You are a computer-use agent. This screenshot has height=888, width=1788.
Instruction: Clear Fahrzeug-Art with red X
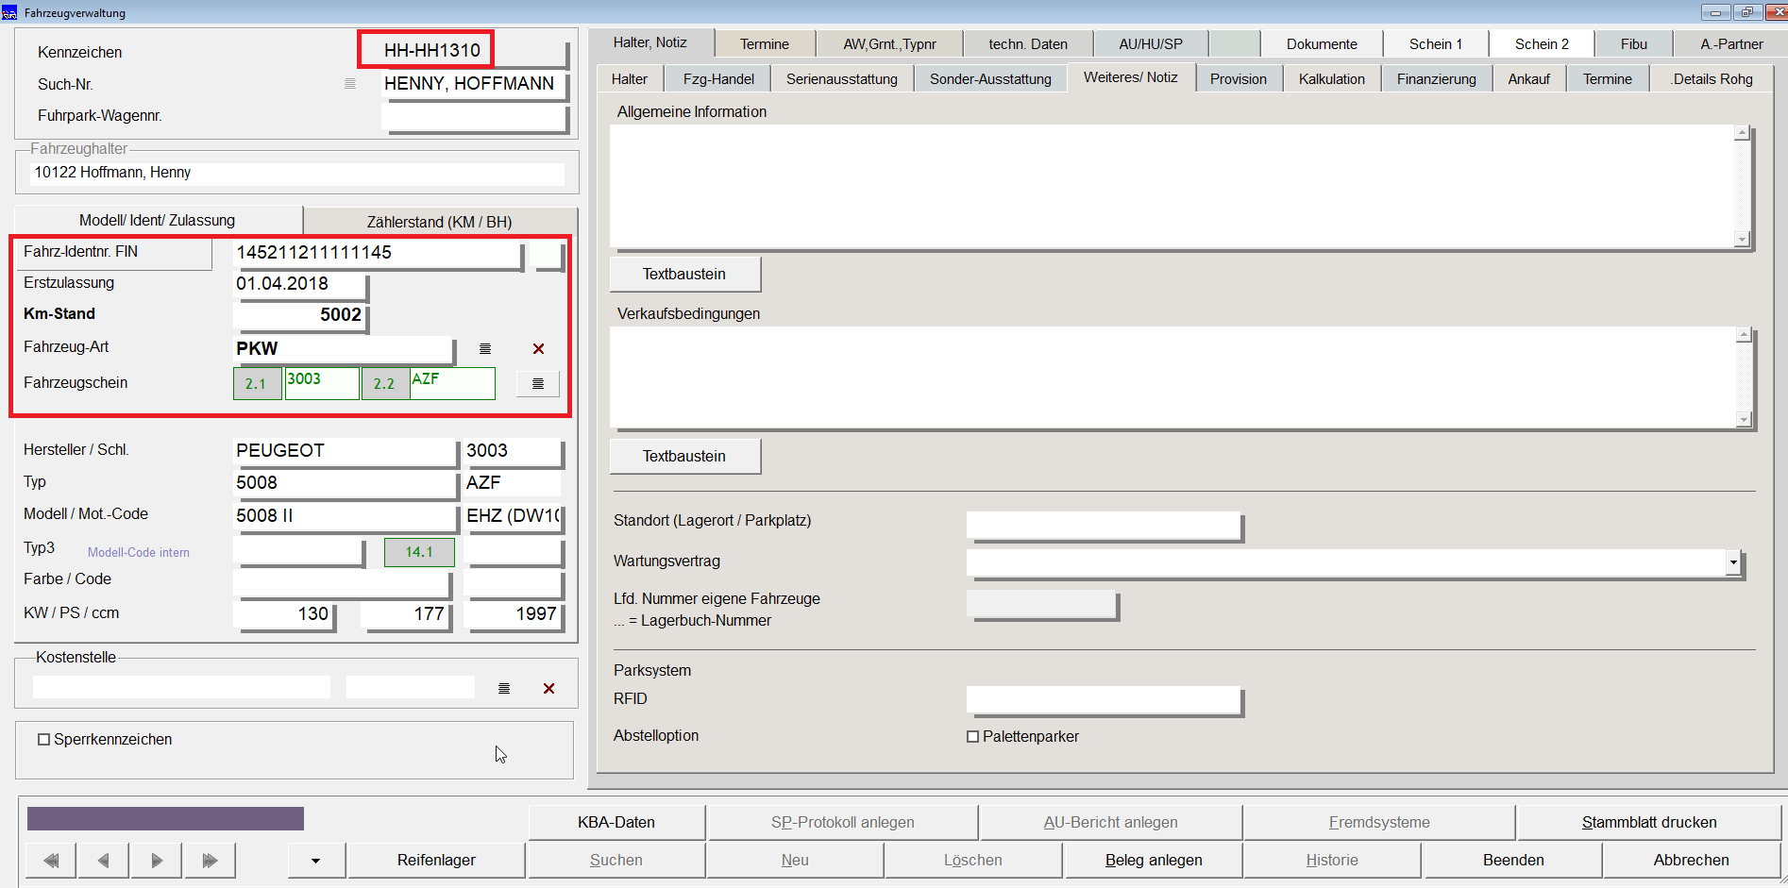[x=539, y=349]
